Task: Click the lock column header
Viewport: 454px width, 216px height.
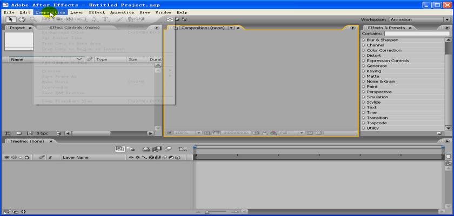Action: (26, 157)
